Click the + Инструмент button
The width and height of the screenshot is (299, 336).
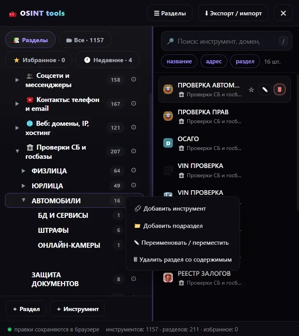[x=77, y=309]
